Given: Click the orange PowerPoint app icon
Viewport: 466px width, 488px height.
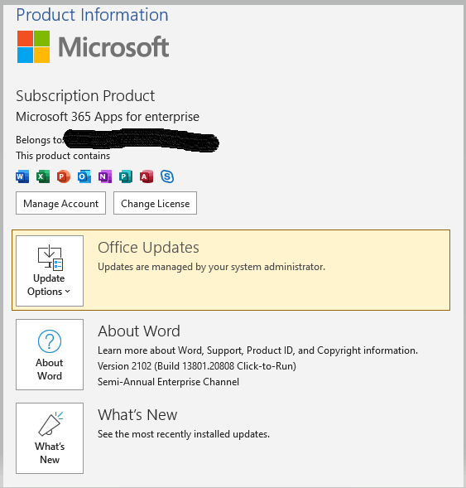Looking at the screenshot, I should pos(64,176).
